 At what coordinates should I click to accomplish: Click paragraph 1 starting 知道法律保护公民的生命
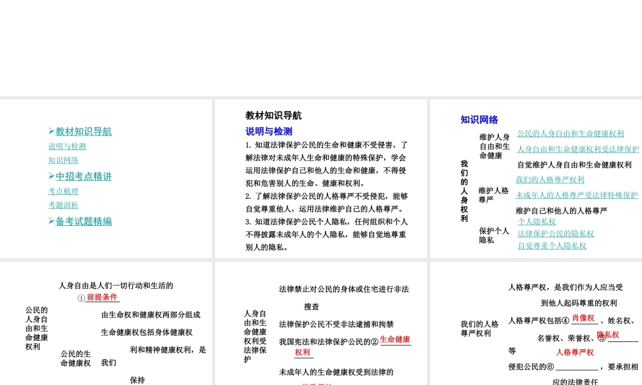[327, 164]
